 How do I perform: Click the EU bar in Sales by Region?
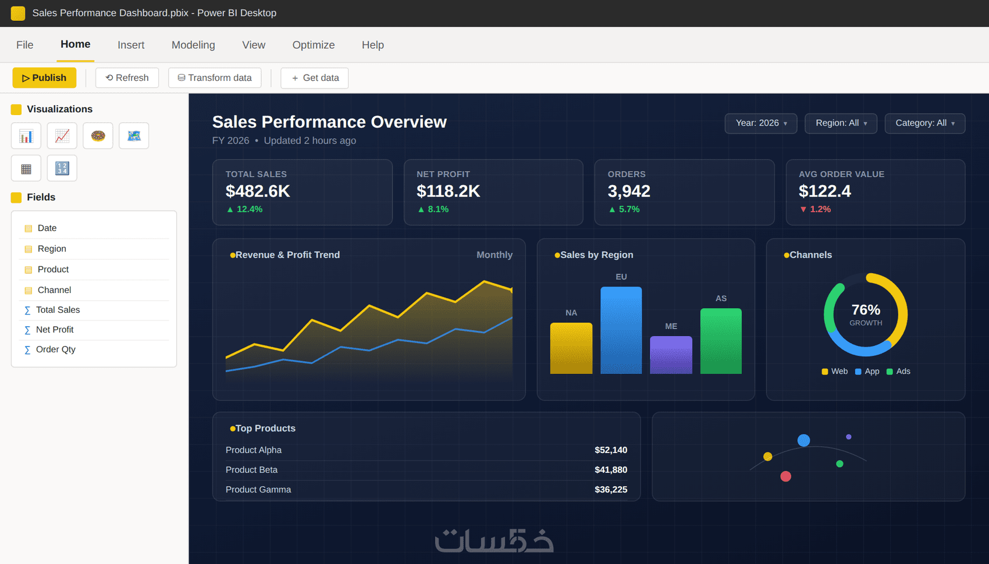pos(621,330)
